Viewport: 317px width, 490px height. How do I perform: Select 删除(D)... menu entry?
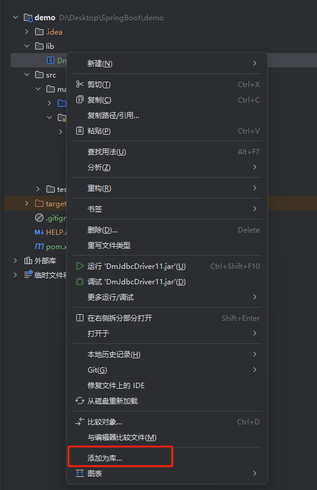coord(167,230)
